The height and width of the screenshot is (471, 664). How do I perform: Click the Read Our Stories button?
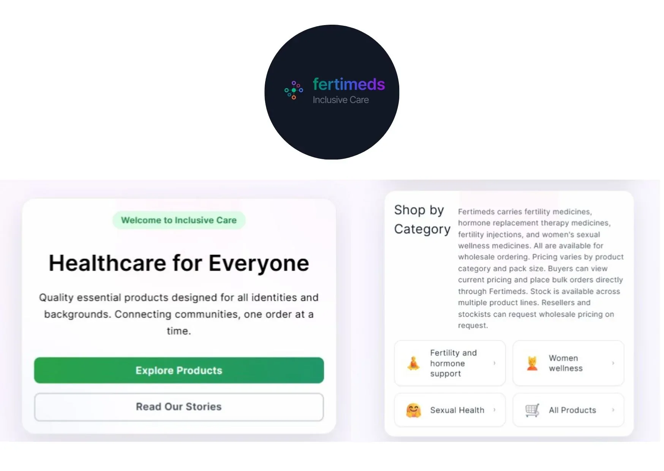(x=179, y=407)
